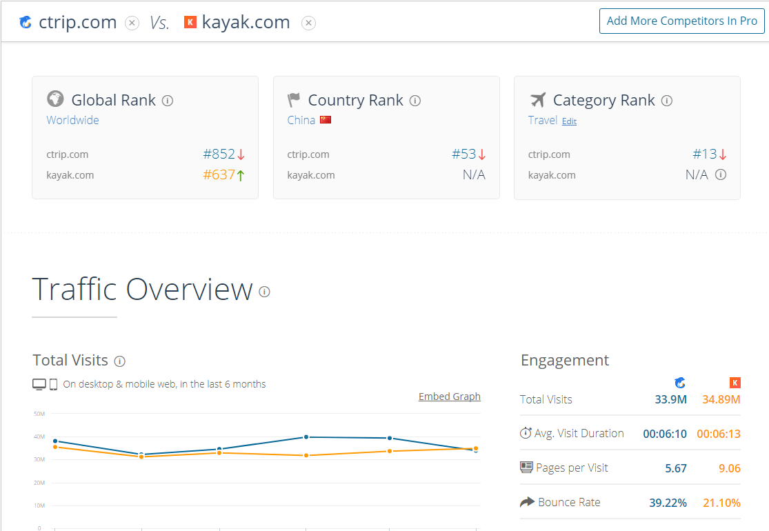Open the Total Visits info icon

[x=120, y=362]
